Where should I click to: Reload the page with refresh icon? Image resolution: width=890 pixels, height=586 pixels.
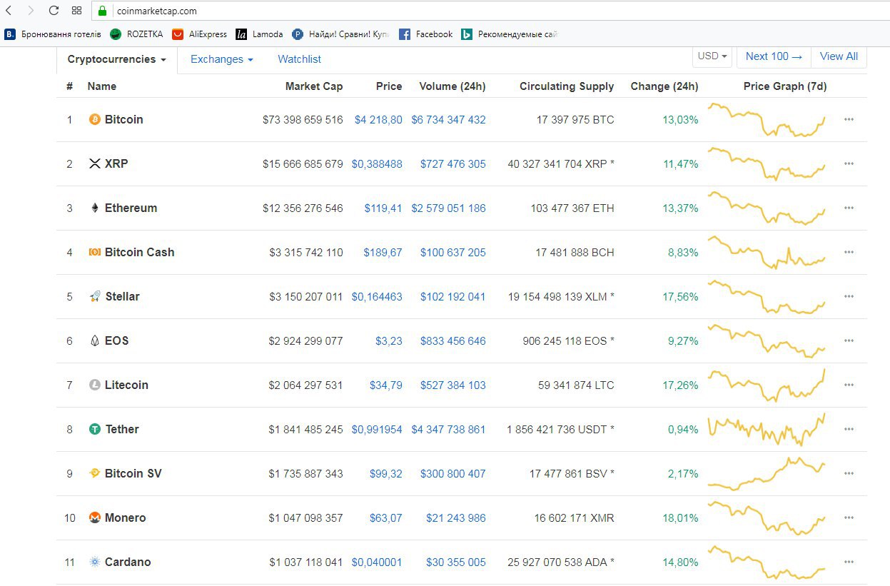[x=54, y=11]
